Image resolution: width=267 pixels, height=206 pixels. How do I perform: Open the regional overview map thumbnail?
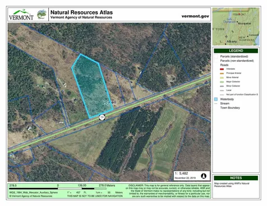(236, 26)
